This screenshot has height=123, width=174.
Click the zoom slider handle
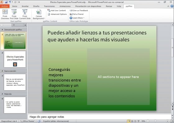tap(155, 121)
